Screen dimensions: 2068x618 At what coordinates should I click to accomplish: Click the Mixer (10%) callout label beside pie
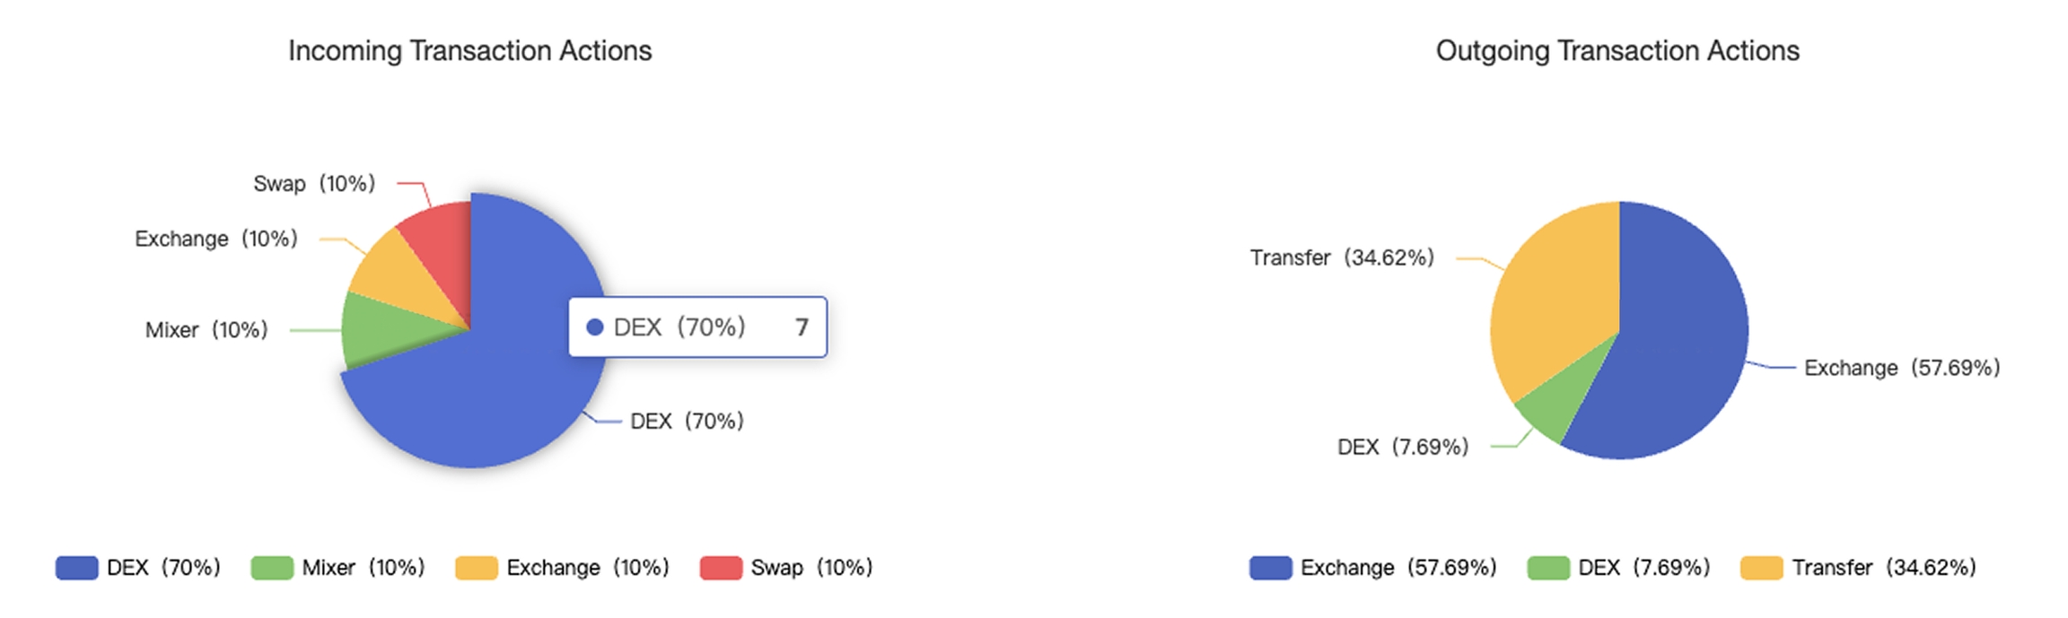[206, 330]
